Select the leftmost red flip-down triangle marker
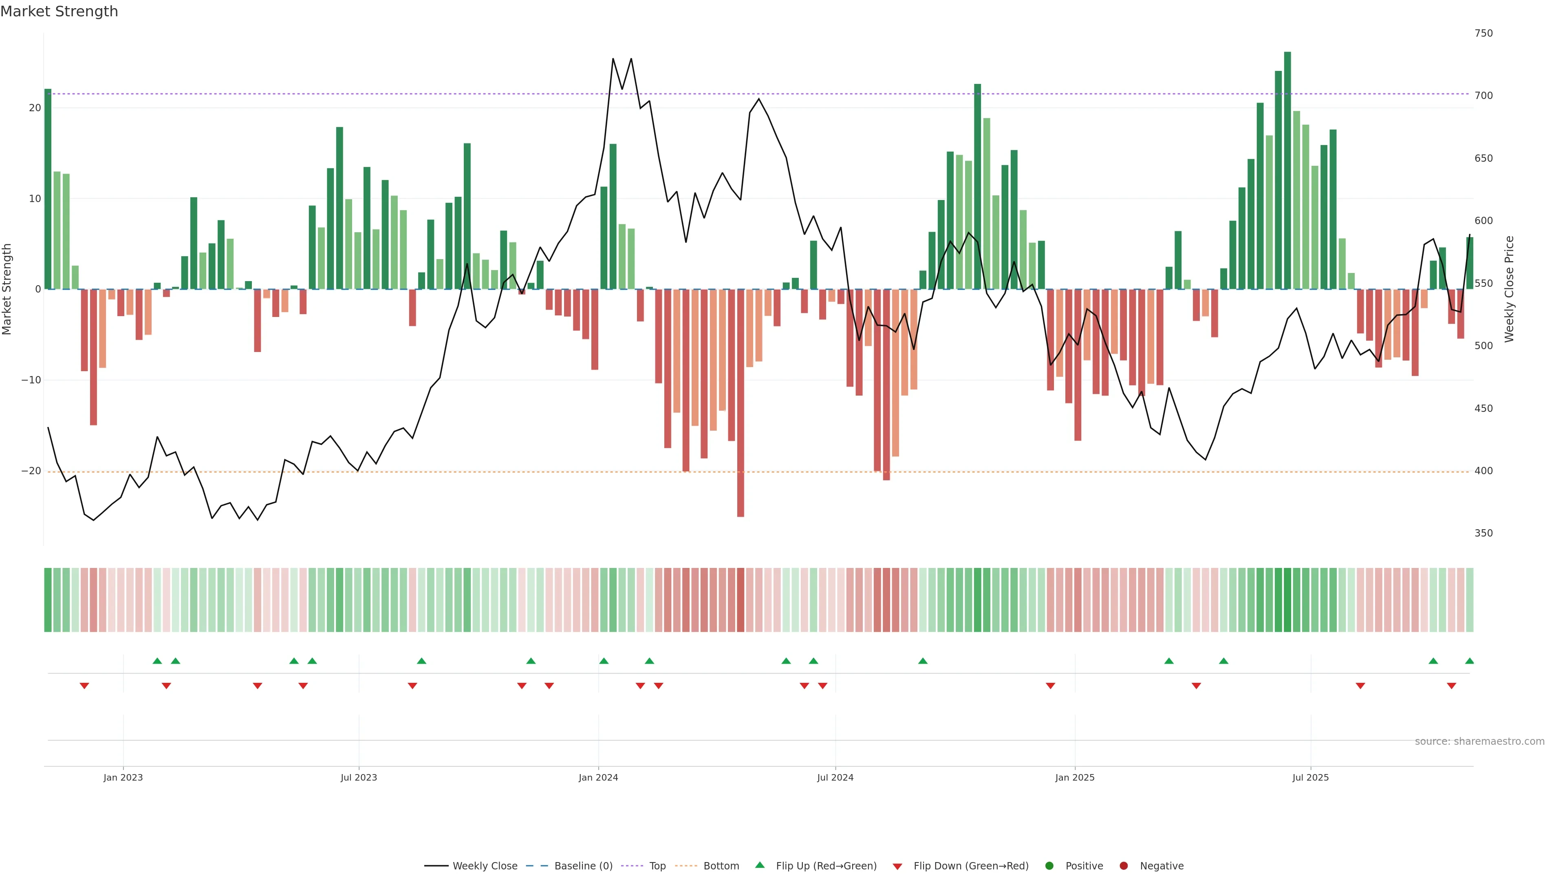Image resolution: width=1565 pixels, height=880 pixels. pyautogui.click(x=84, y=686)
